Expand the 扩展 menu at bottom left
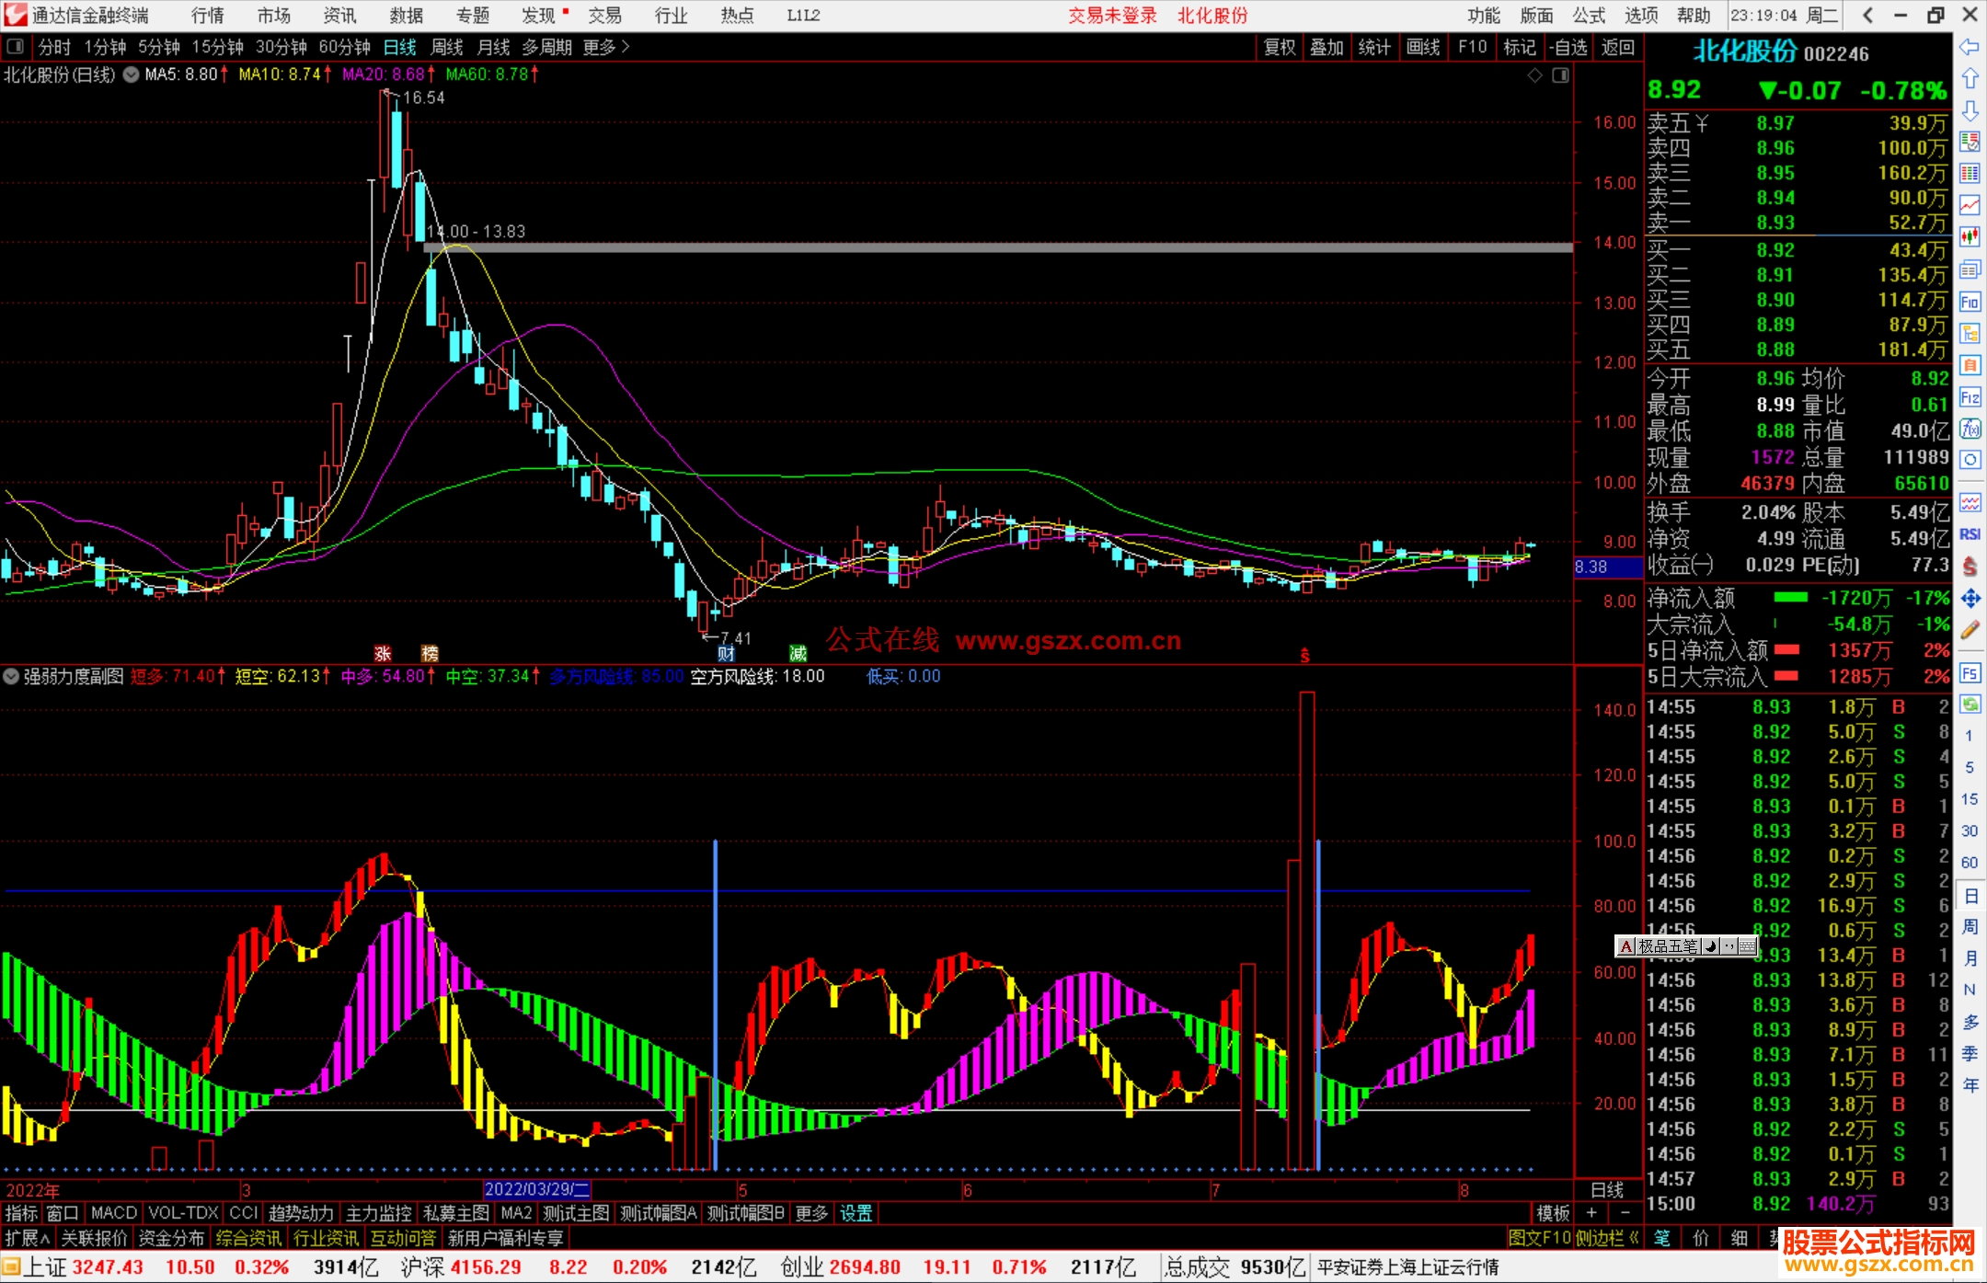The height and width of the screenshot is (1283, 1987). (x=28, y=1238)
